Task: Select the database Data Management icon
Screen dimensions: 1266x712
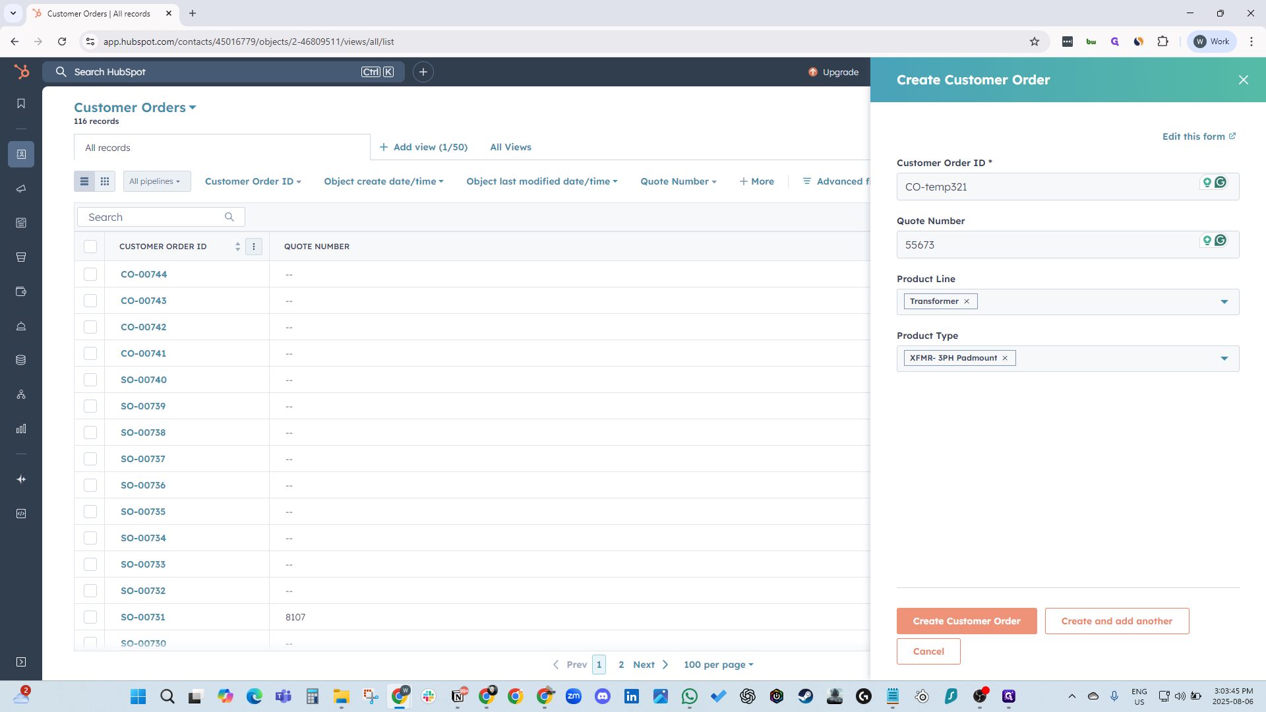Action: pyautogui.click(x=21, y=360)
